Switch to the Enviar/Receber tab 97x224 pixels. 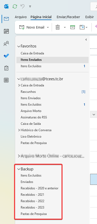pos(68,17)
